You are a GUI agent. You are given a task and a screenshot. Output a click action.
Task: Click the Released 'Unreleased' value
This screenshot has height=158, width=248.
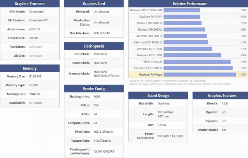tap(101, 12)
